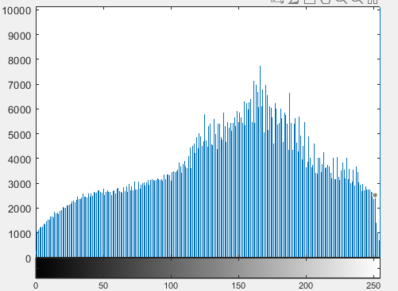
Task: Pick the y-axis label 3000
Action: tap(19, 184)
